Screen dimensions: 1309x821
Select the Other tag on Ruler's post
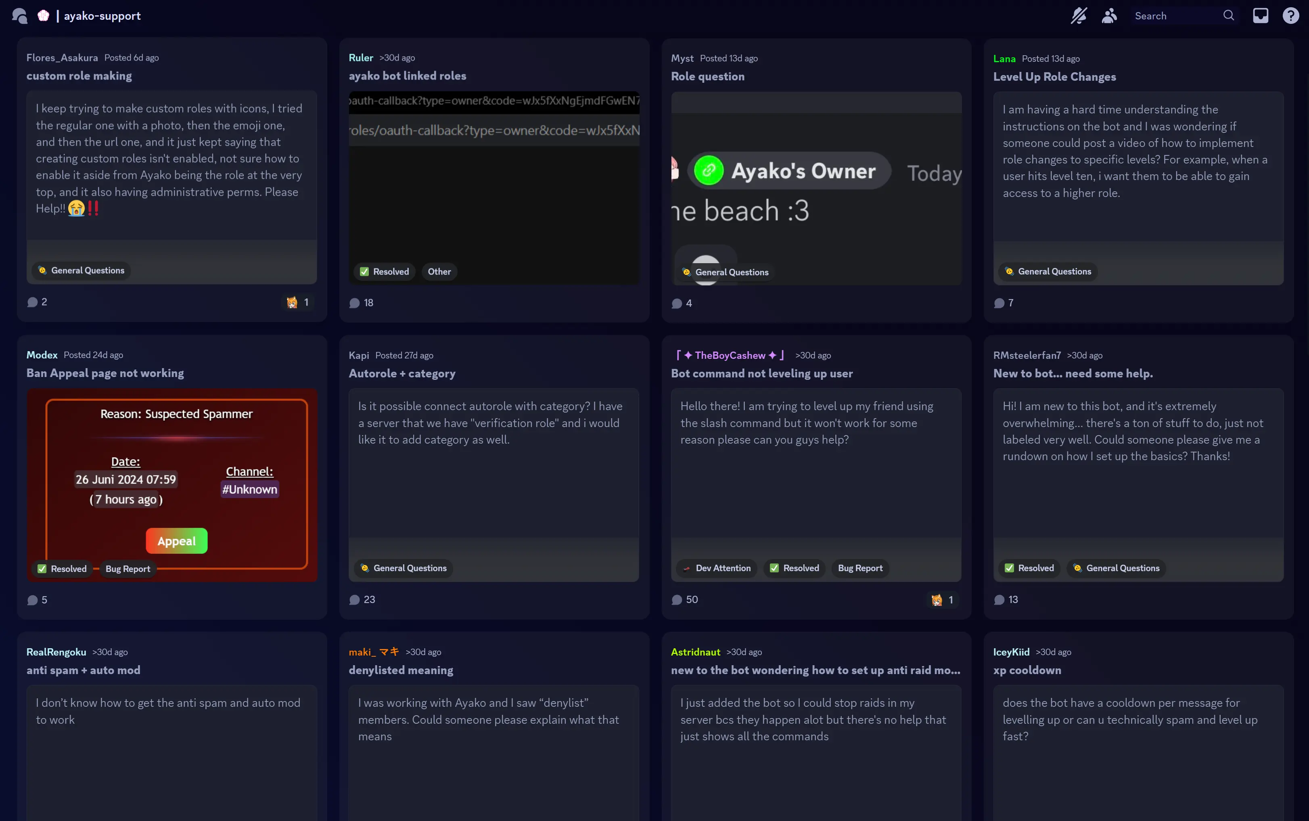click(439, 272)
